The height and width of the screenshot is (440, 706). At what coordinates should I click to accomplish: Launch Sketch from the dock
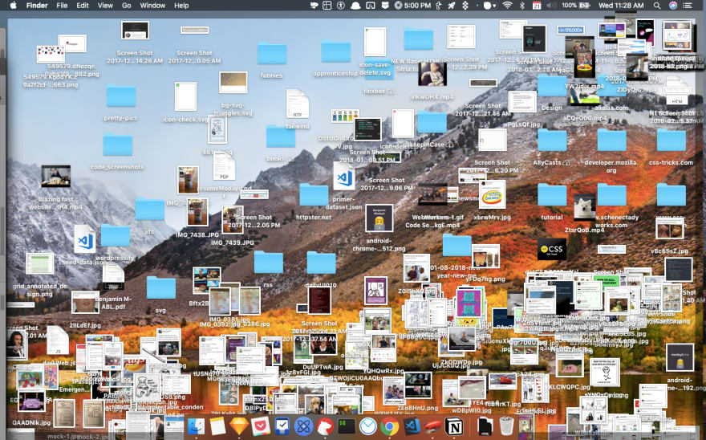click(x=239, y=427)
